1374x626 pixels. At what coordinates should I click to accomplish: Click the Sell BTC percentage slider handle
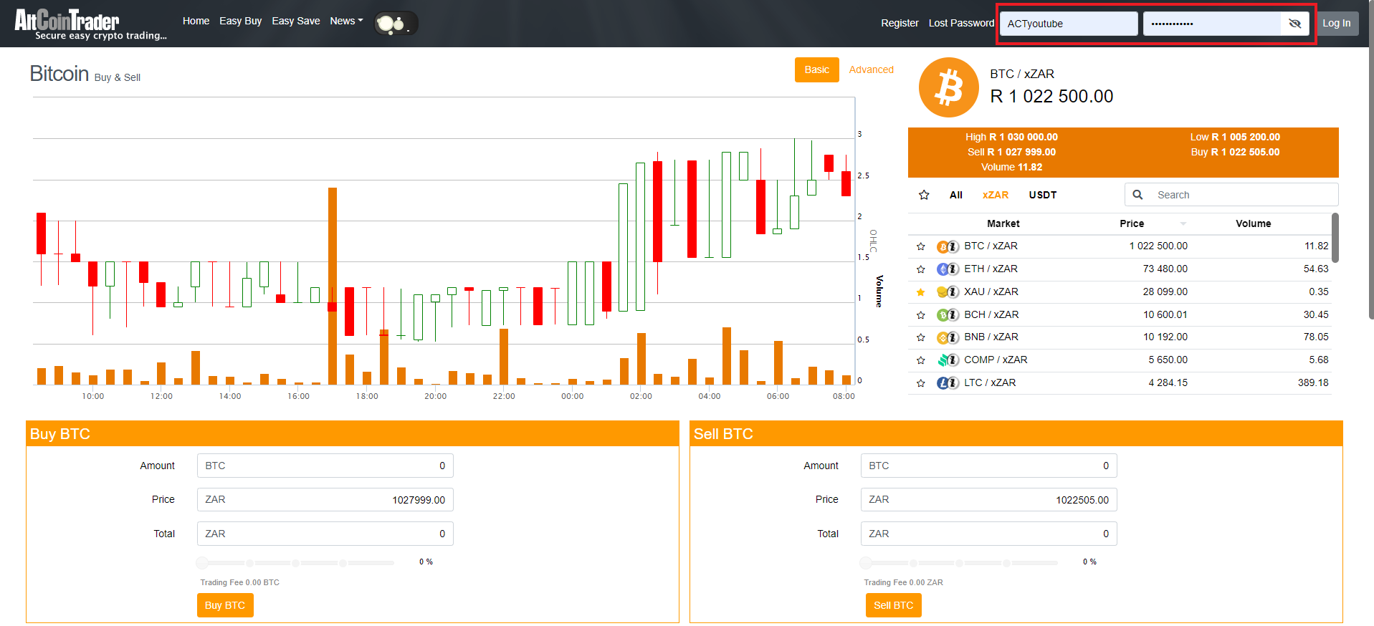[x=867, y=563]
